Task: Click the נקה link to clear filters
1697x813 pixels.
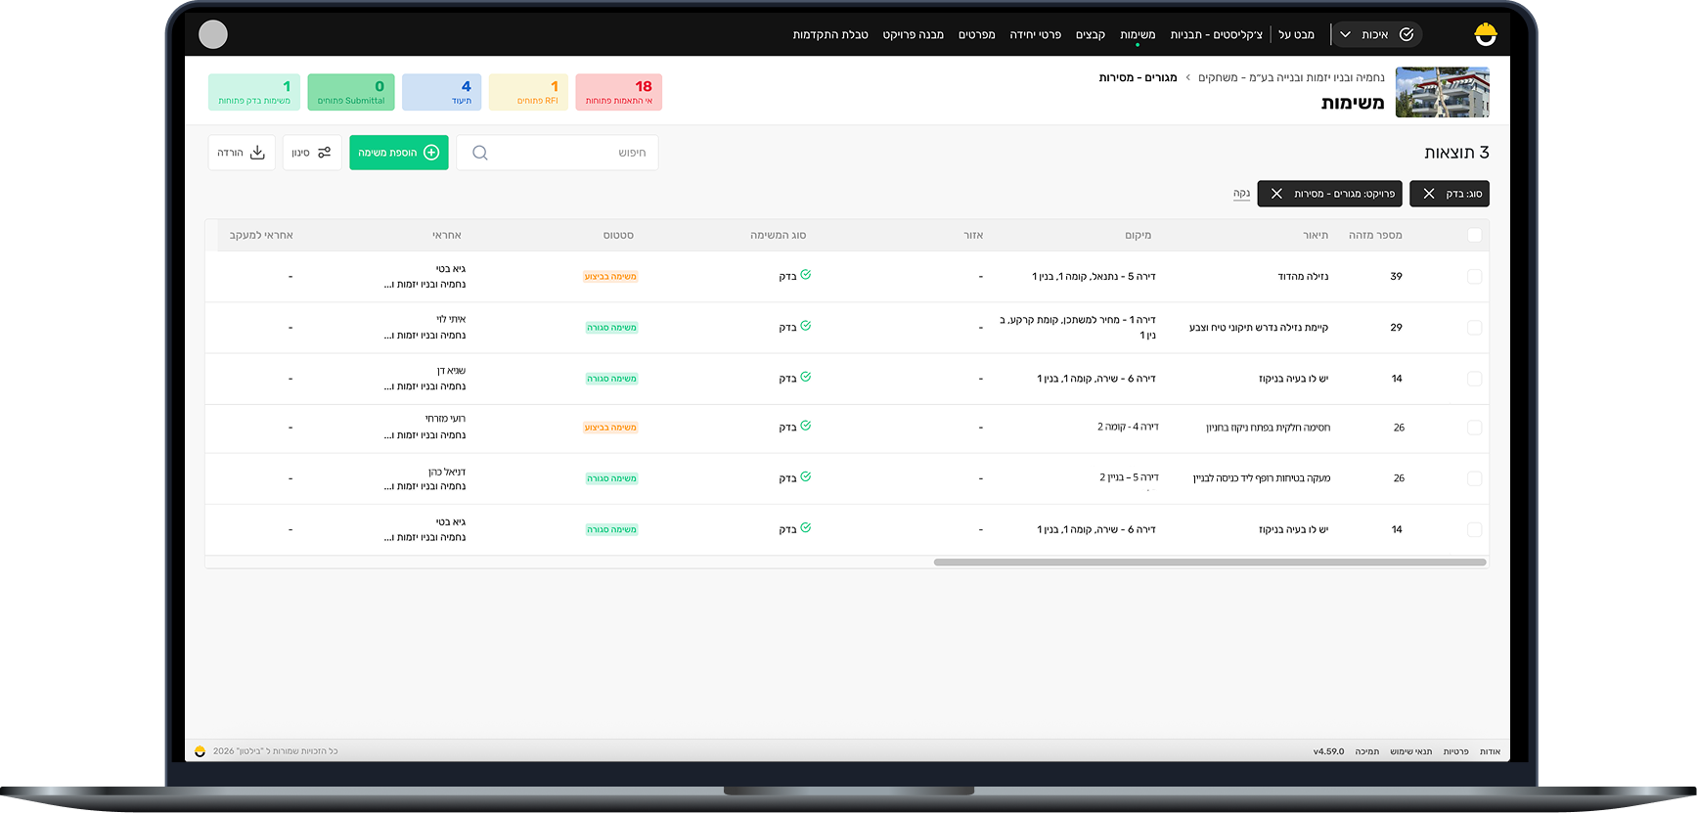Action: tap(1241, 194)
